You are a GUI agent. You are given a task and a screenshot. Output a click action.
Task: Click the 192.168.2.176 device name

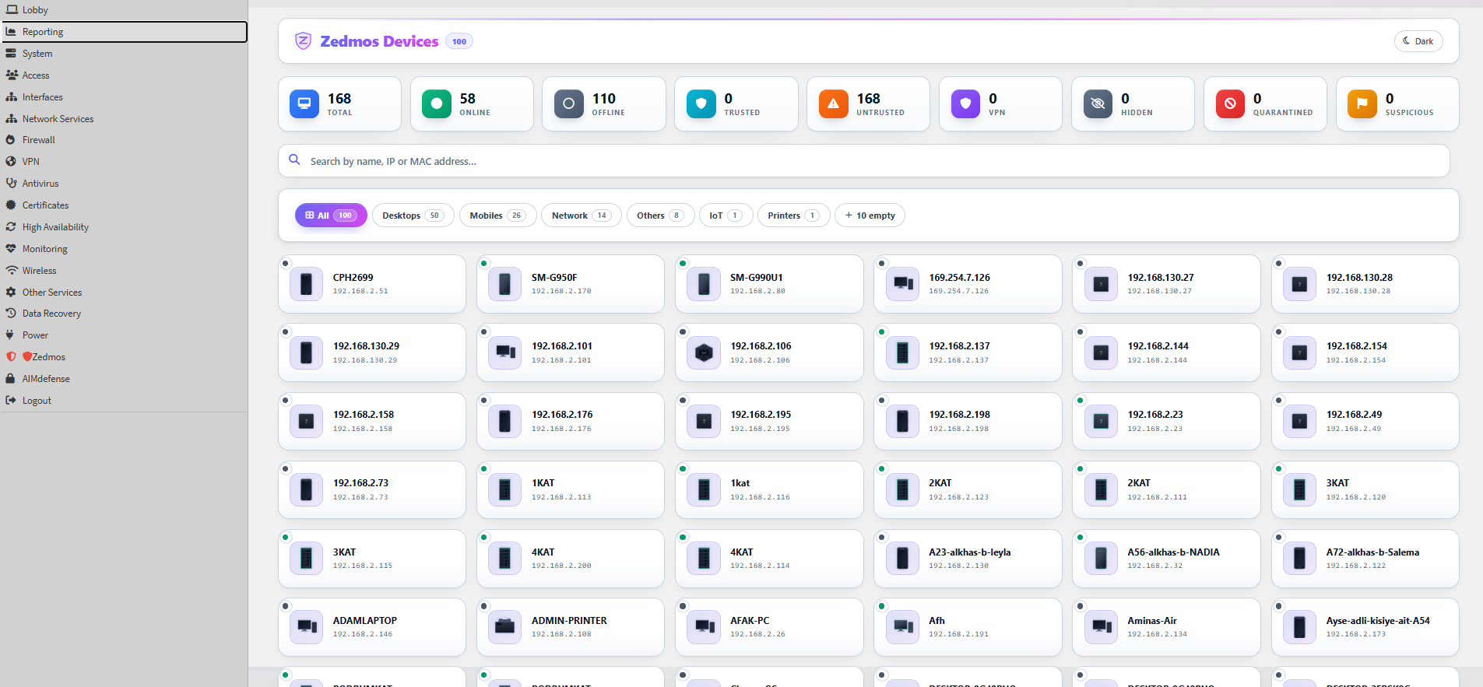click(562, 415)
